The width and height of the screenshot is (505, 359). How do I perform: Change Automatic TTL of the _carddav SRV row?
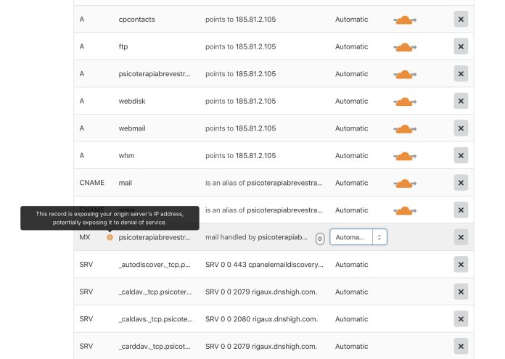(351, 346)
